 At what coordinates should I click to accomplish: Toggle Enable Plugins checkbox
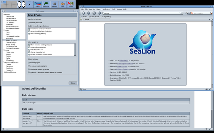pos(29,63)
